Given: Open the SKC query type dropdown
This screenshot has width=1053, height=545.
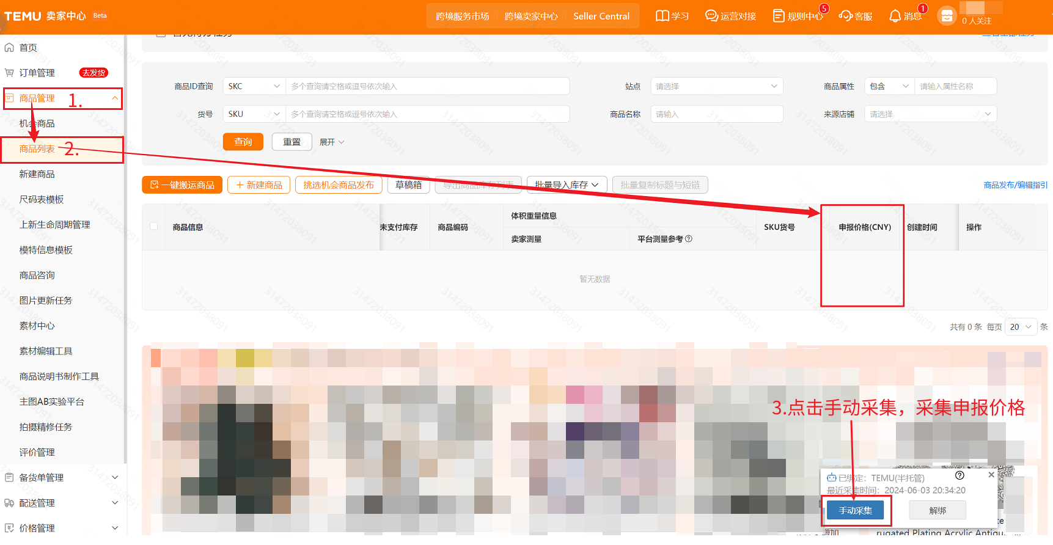Looking at the screenshot, I should pos(254,86).
